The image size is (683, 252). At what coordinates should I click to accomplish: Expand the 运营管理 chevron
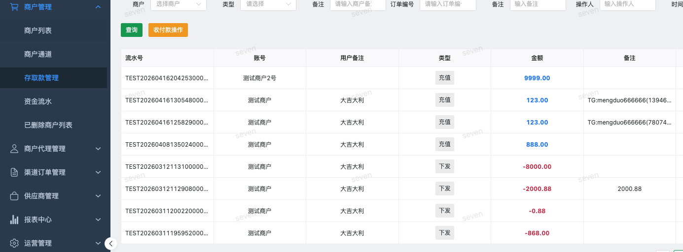point(98,243)
